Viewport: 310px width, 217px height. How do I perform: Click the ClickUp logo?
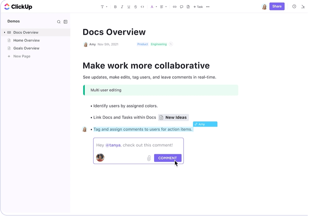tap(18, 7)
